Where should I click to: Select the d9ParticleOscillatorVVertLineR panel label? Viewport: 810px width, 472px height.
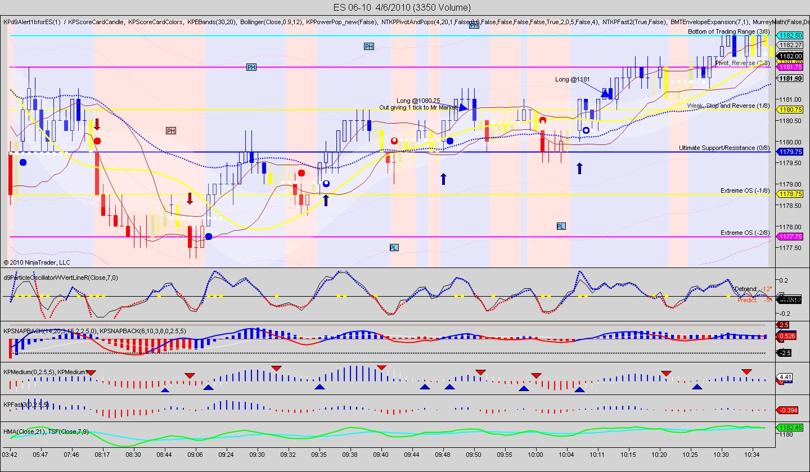61,277
